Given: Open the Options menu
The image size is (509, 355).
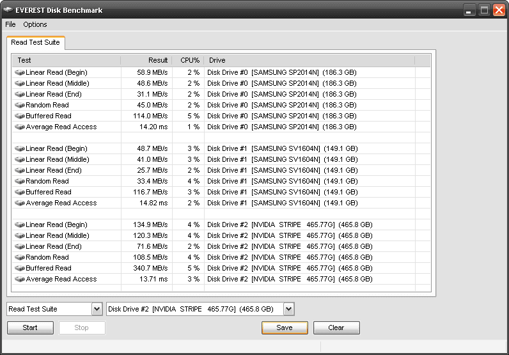Looking at the screenshot, I should [x=35, y=24].
